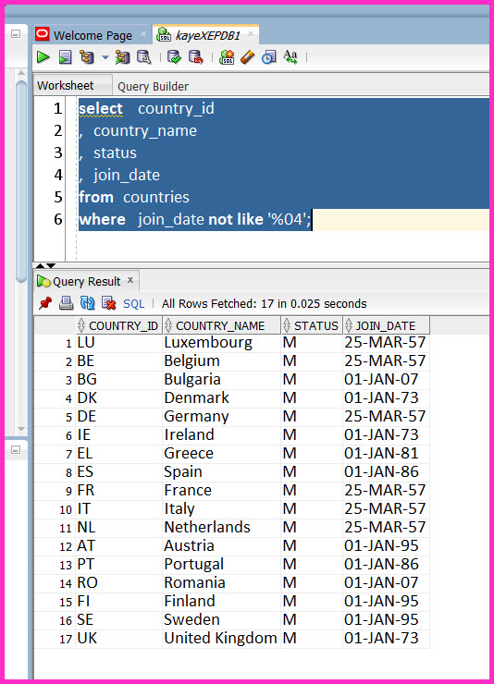This screenshot has height=684, width=494.
Task: Collapse the lower left panel minus box
Action: (x=16, y=450)
